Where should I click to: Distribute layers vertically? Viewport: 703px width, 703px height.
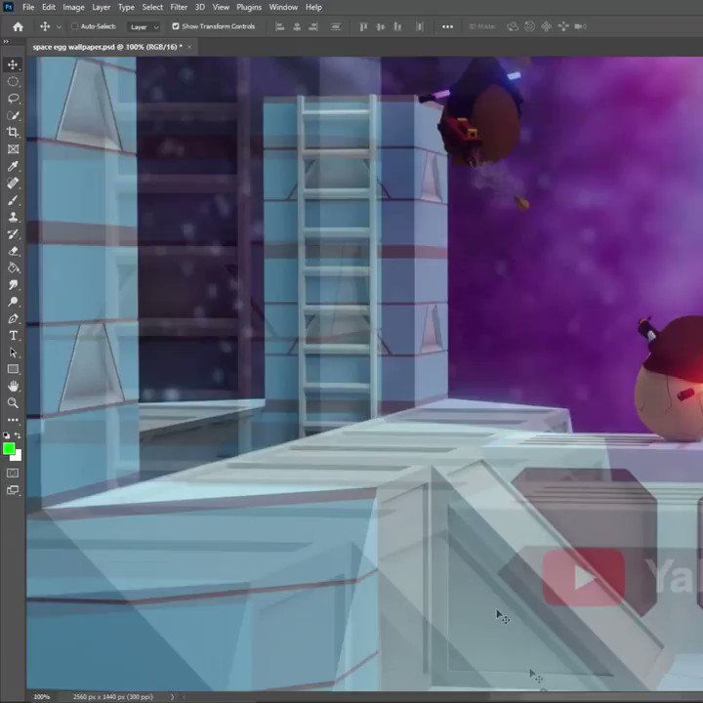click(x=335, y=27)
